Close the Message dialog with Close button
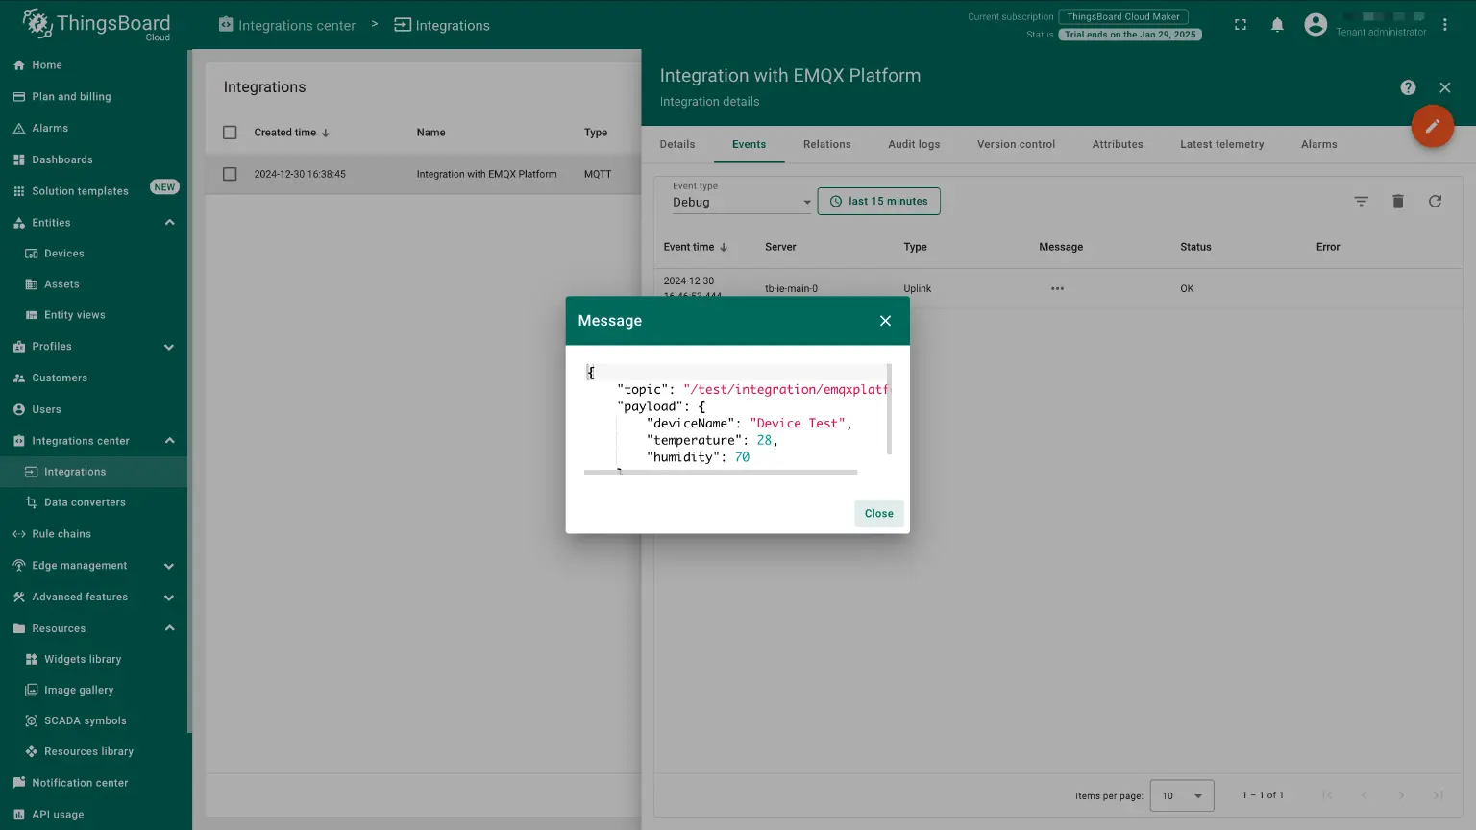Screen dimensions: 1476x830 877,513
